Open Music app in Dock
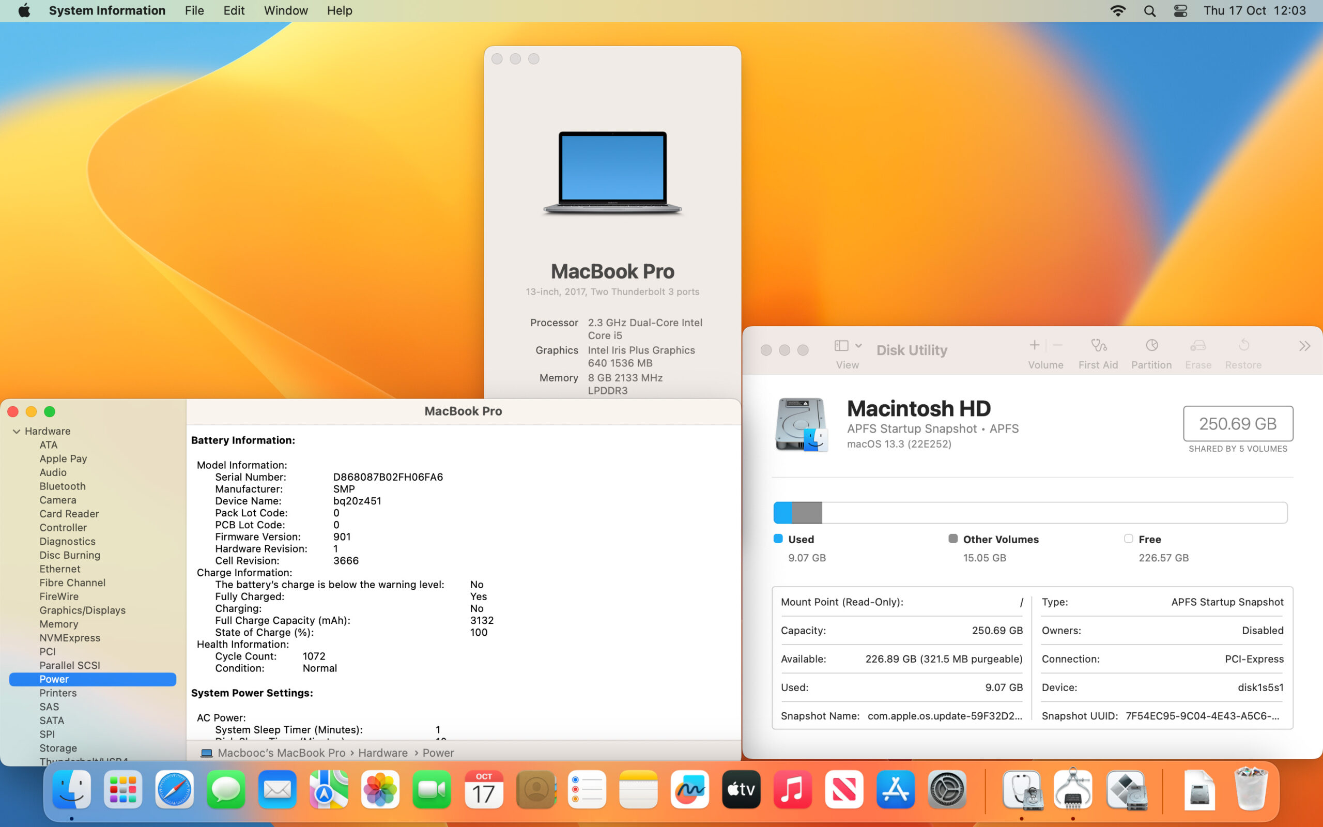 [793, 789]
